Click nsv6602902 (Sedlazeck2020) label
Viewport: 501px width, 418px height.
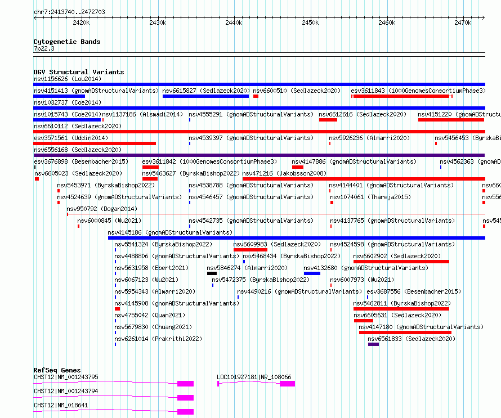click(x=397, y=256)
